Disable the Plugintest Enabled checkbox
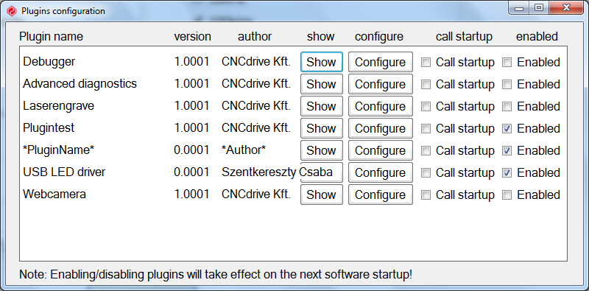 507,129
